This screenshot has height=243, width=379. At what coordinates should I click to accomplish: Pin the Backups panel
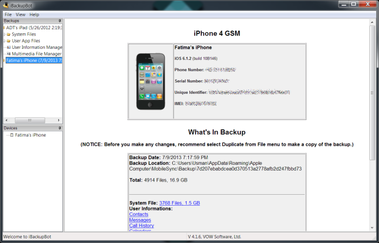pyautogui.click(x=60, y=21)
